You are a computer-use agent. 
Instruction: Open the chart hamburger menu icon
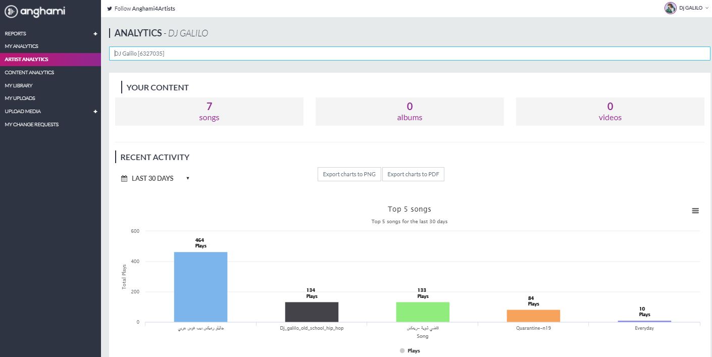[695, 211]
